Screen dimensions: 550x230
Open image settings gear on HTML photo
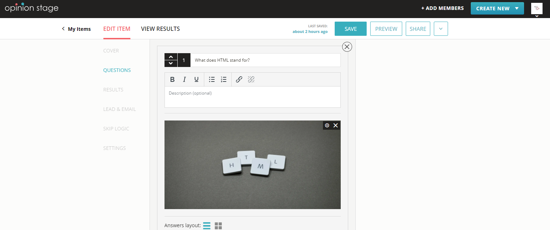pyautogui.click(x=327, y=125)
